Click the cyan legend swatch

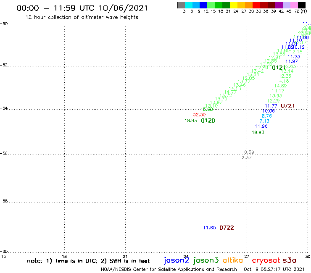click(189, 5)
